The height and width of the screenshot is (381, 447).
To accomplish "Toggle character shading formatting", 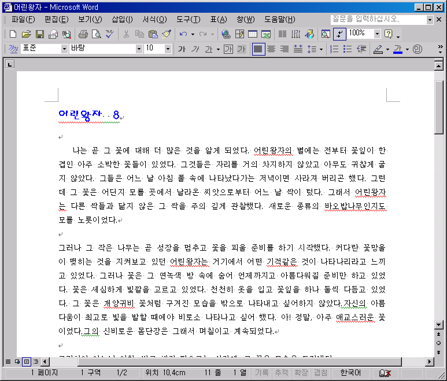I will [242, 49].
